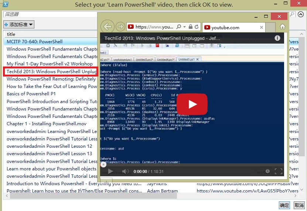Collapse the filter panel with chevron button

coord(301,14)
